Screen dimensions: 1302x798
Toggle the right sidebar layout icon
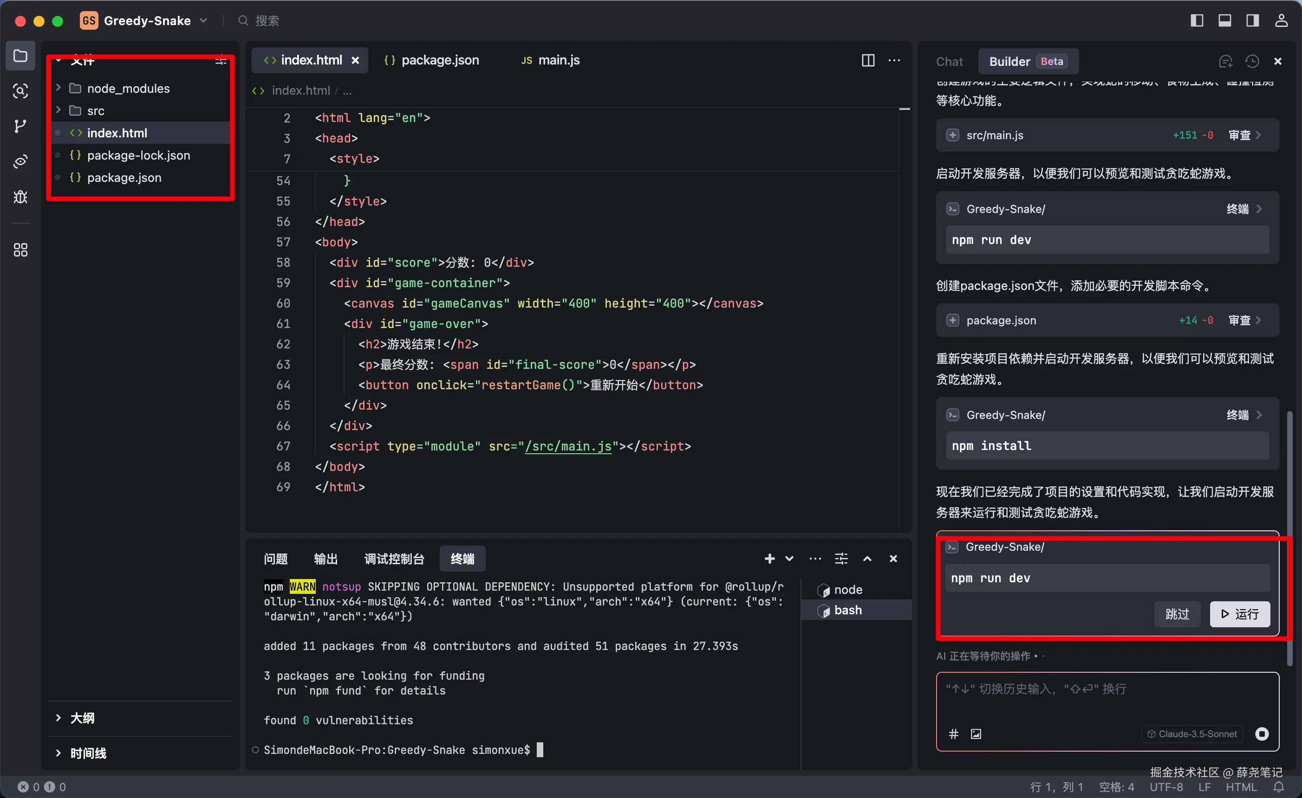click(x=1252, y=20)
